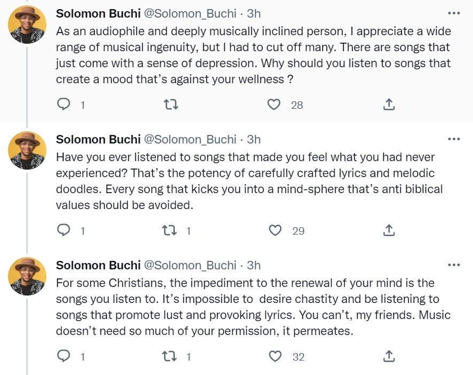Open the 3h timestamp of second tweet
The image size is (473, 375).
pos(254,139)
